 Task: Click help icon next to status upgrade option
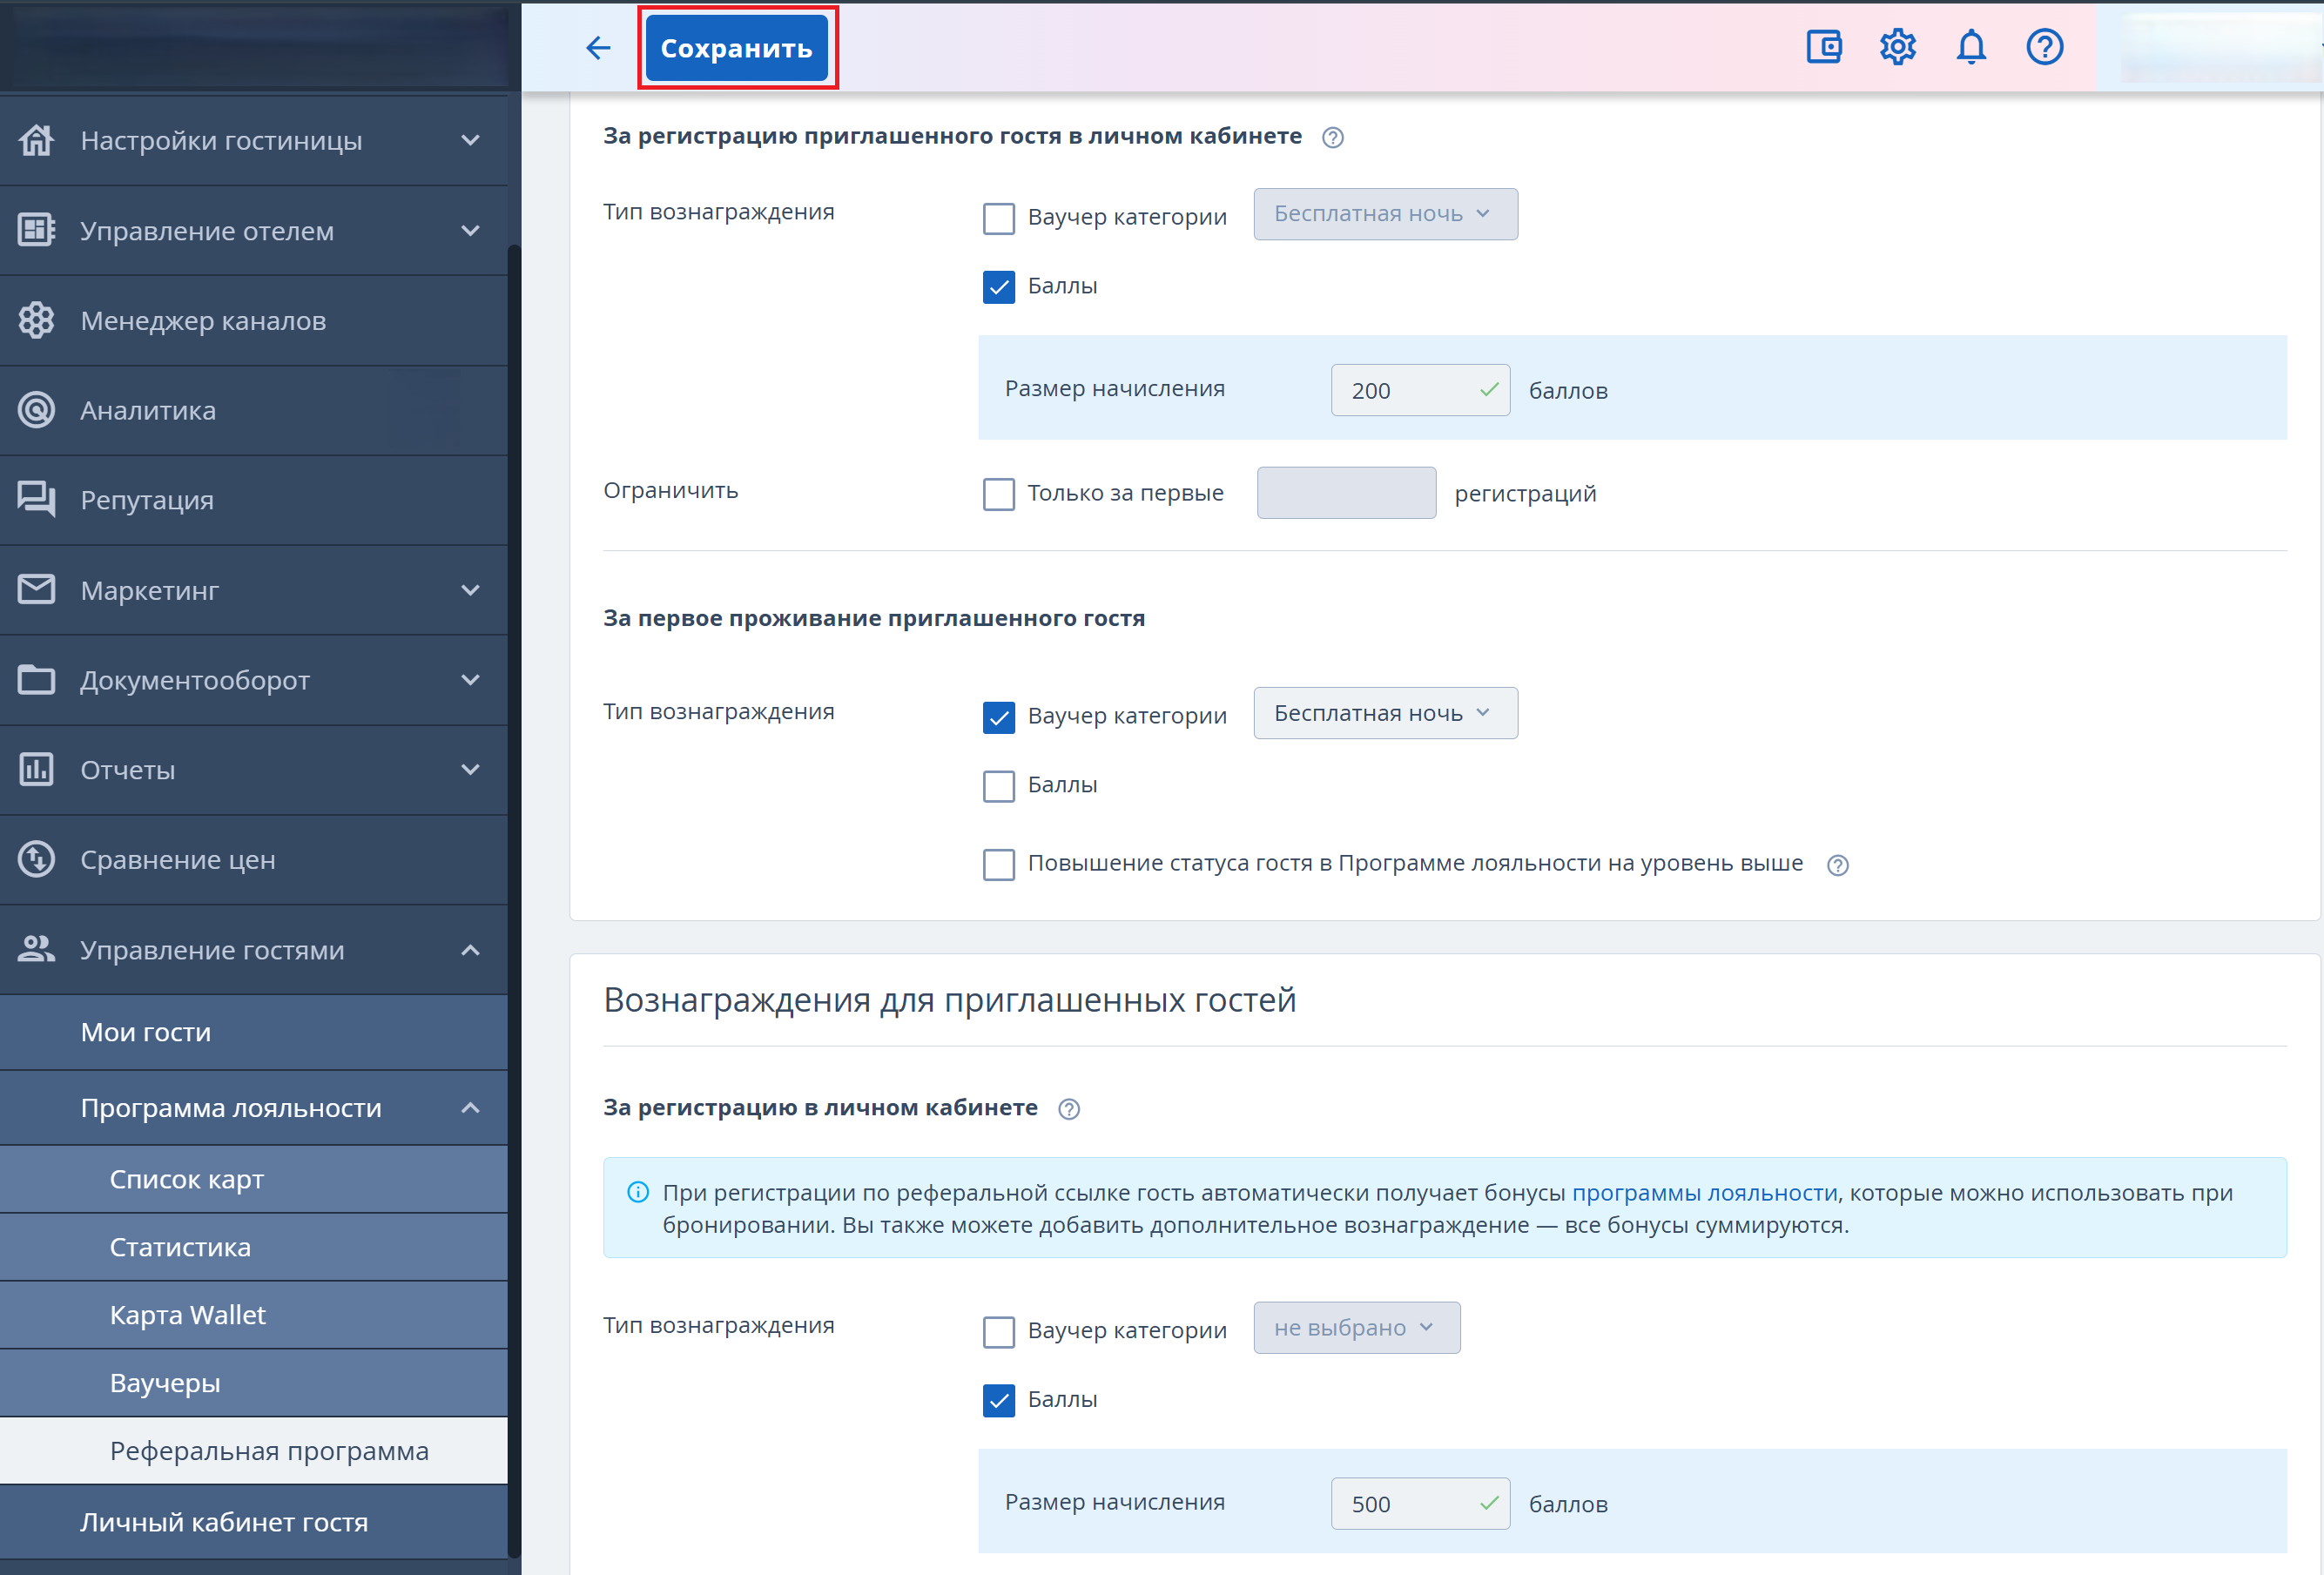pyautogui.click(x=1837, y=865)
